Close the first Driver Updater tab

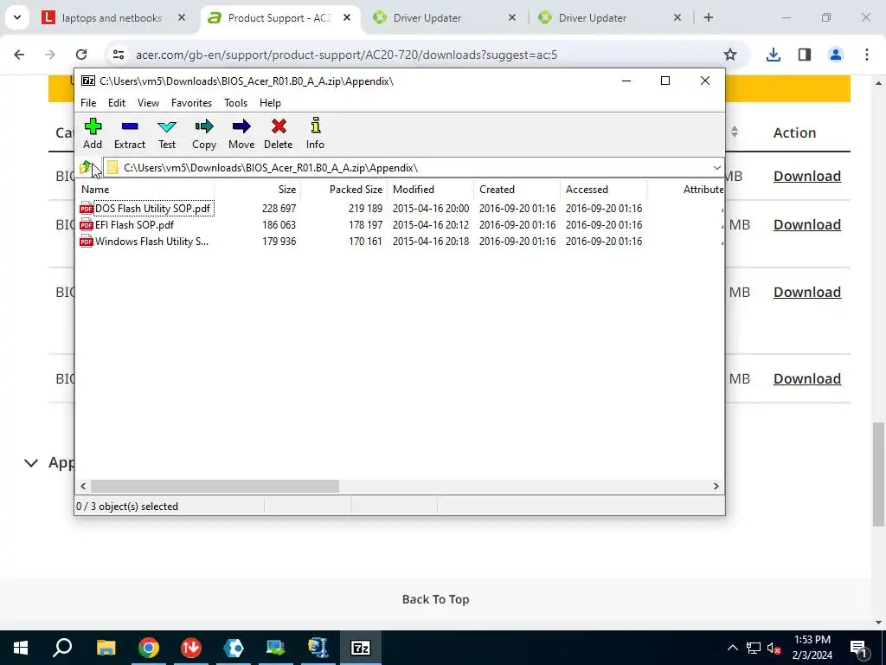coord(512,17)
